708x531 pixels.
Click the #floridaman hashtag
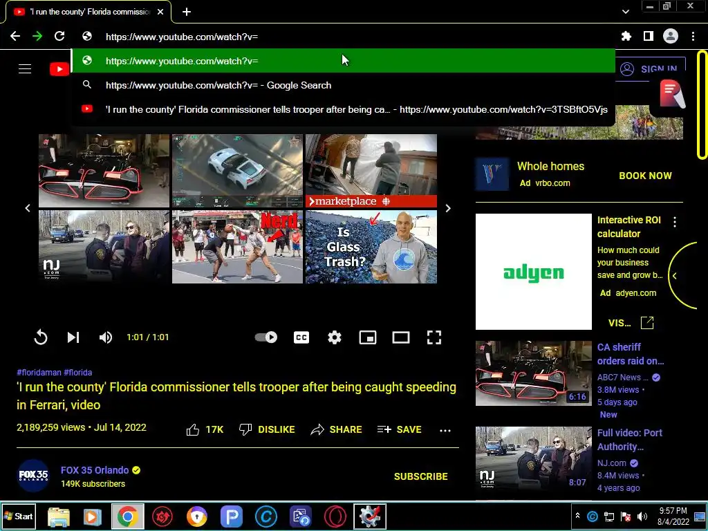(39, 373)
